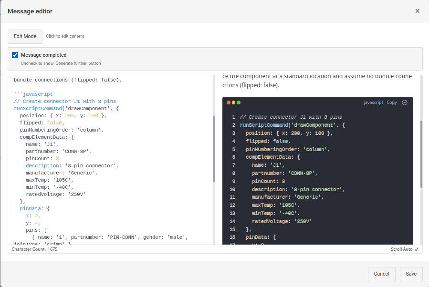Place cursor after pinCount value in editor

tap(59, 159)
